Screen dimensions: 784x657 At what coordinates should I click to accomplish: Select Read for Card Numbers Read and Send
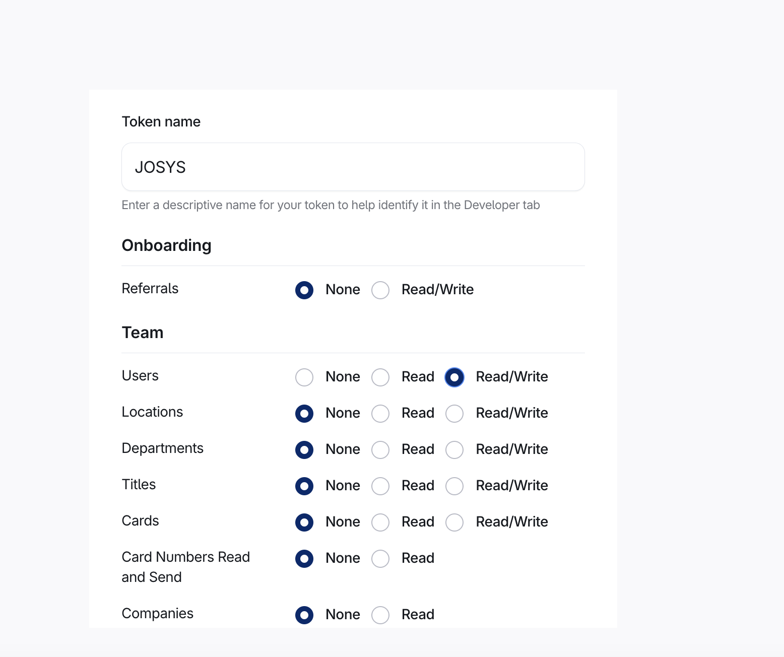(x=380, y=559)
